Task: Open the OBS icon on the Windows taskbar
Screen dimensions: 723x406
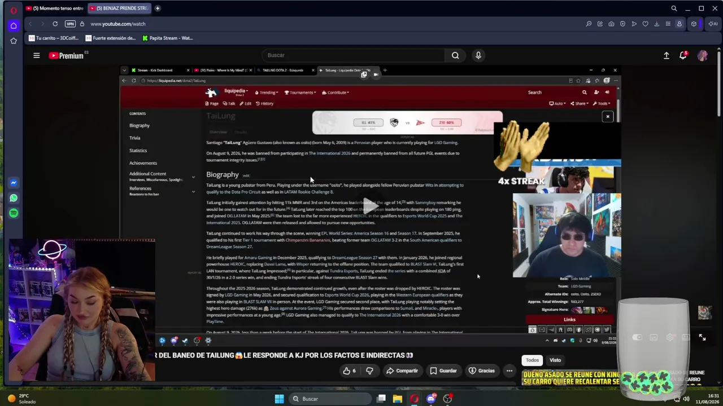Action: (447, 399)
